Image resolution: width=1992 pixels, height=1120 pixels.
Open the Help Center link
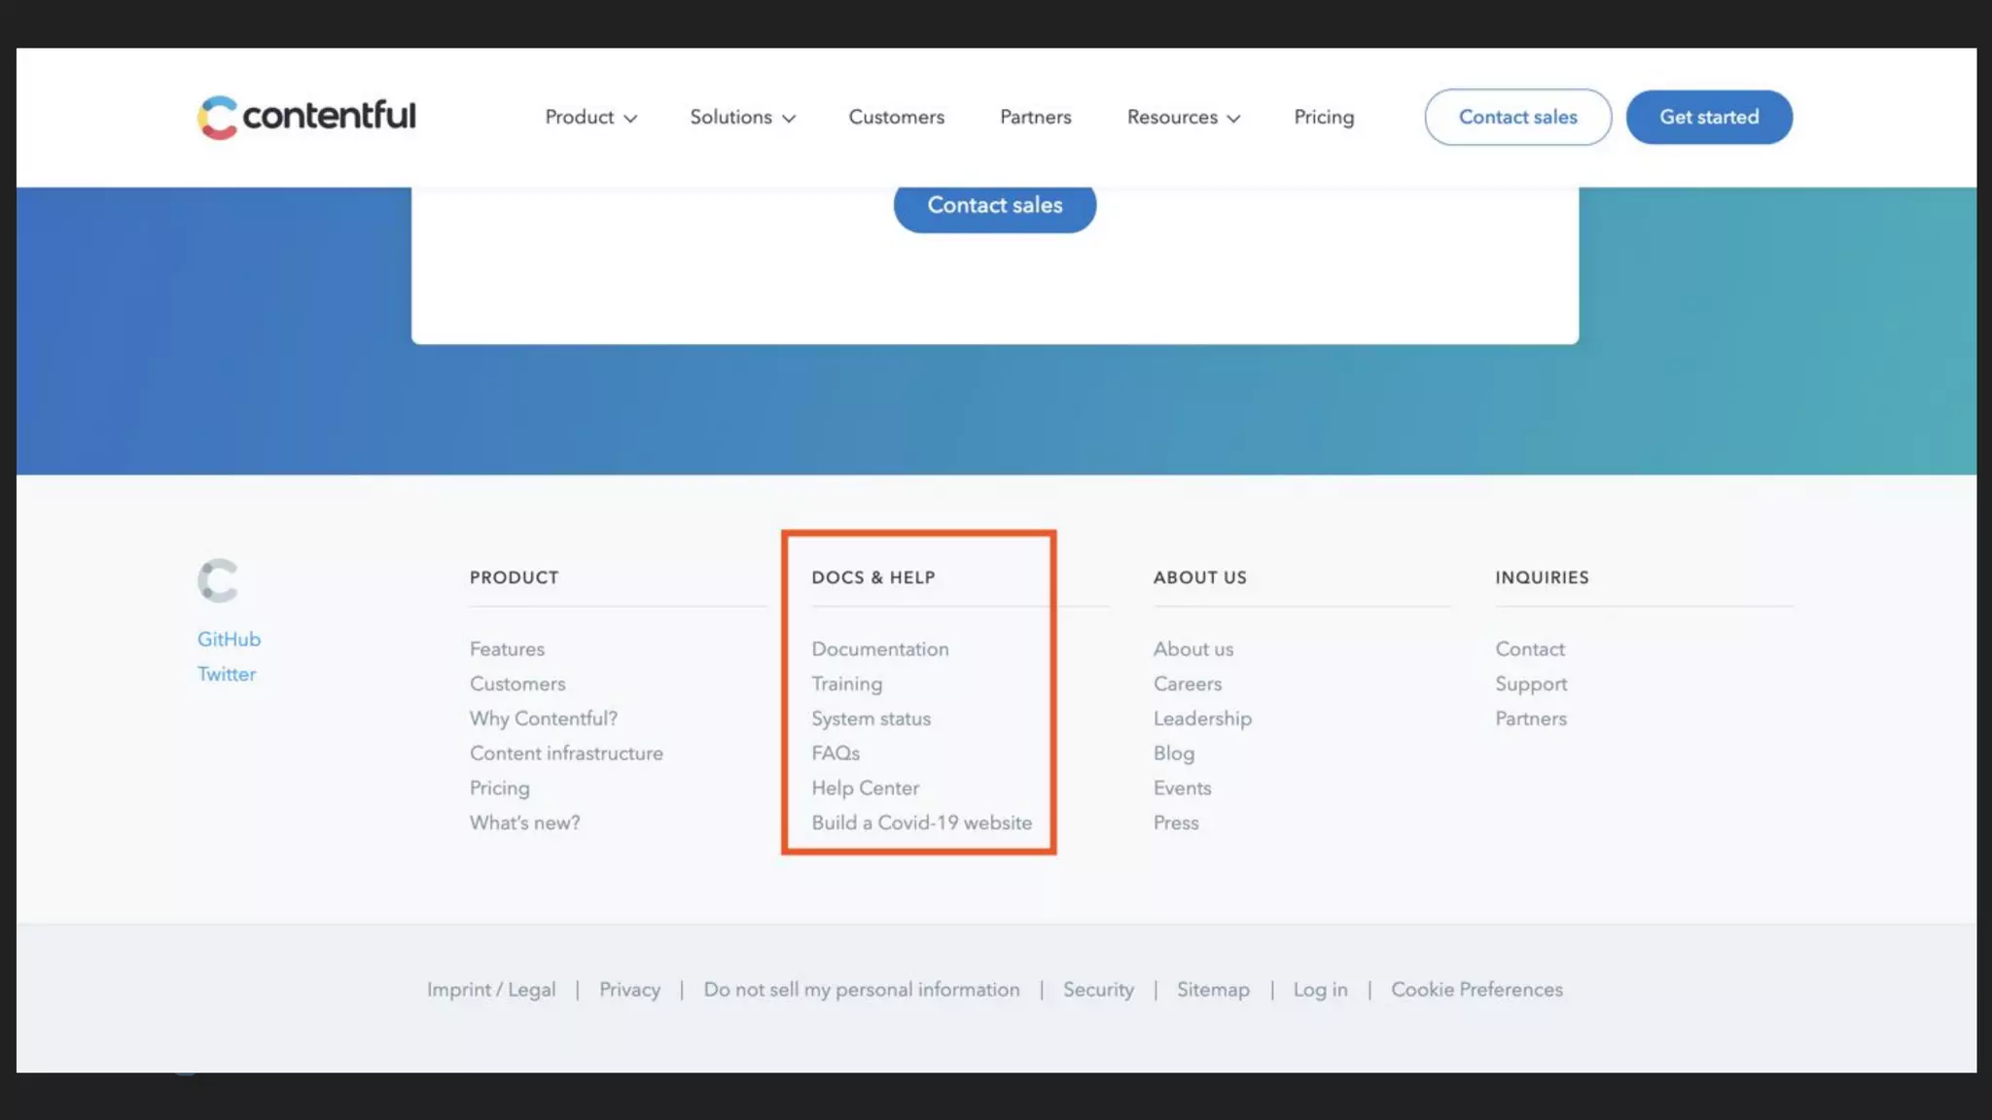click(865, 788)
